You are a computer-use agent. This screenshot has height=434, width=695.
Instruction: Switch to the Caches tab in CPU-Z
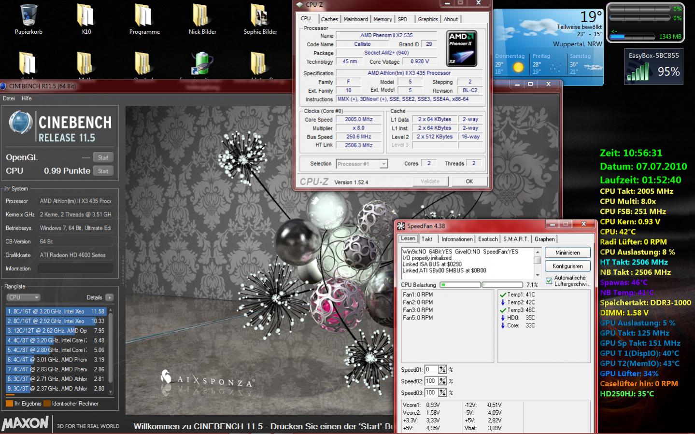point(329,19)
